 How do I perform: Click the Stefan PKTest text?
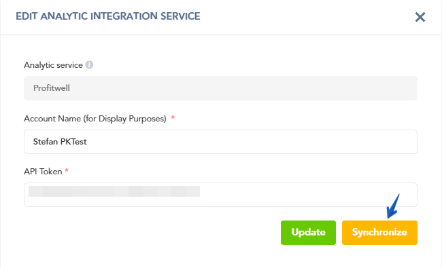tap(60, 142)
